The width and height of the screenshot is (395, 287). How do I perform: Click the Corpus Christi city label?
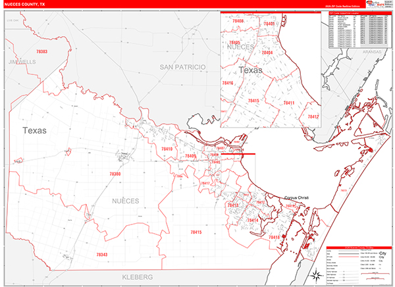296,197
